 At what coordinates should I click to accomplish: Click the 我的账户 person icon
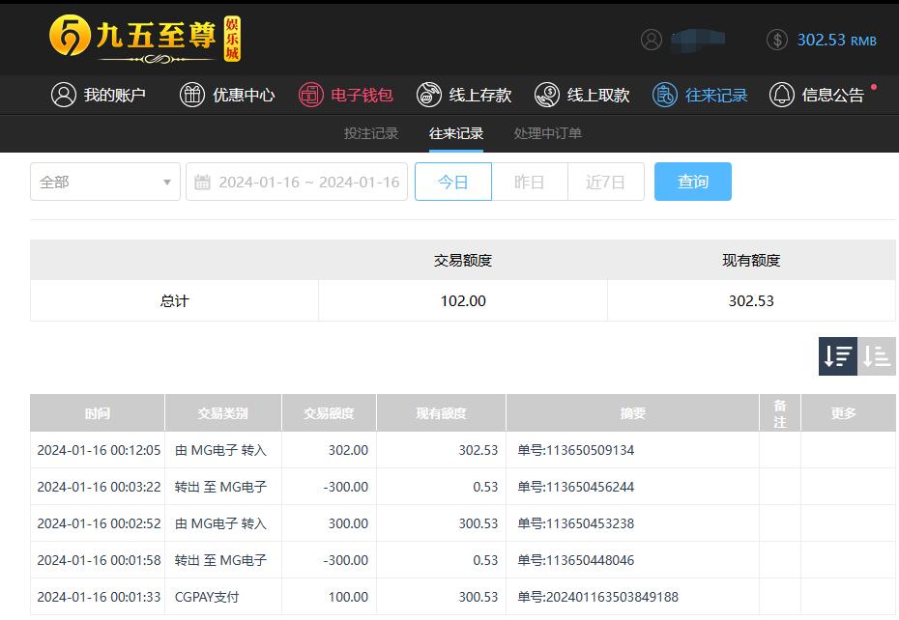pos(64,95)
